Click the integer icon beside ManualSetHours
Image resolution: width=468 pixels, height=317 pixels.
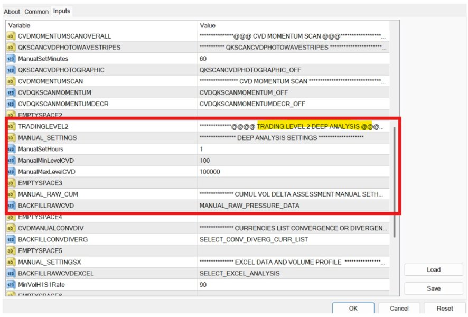(x=11, y=149)
